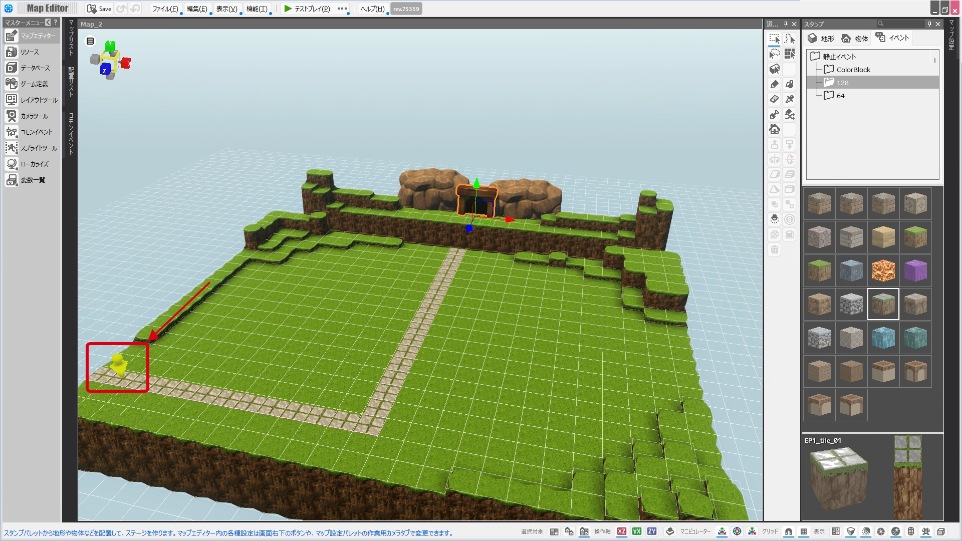Screen dimensions: 962x541
Task: Select the 128 folder in tree
Action: point(873,83)
